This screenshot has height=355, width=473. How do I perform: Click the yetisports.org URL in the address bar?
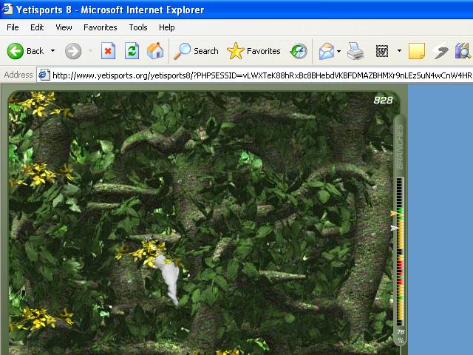262,75
